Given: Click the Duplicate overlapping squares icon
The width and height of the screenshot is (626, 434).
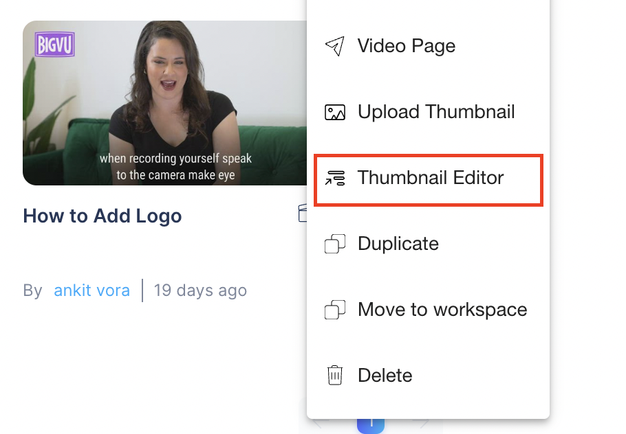Looking at the screenshot, I should click(334, 244).
